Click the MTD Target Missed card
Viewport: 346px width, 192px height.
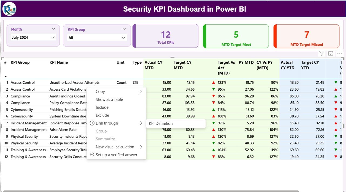click(307, 36)
